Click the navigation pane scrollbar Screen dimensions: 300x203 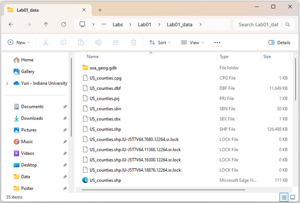point(71,97)
